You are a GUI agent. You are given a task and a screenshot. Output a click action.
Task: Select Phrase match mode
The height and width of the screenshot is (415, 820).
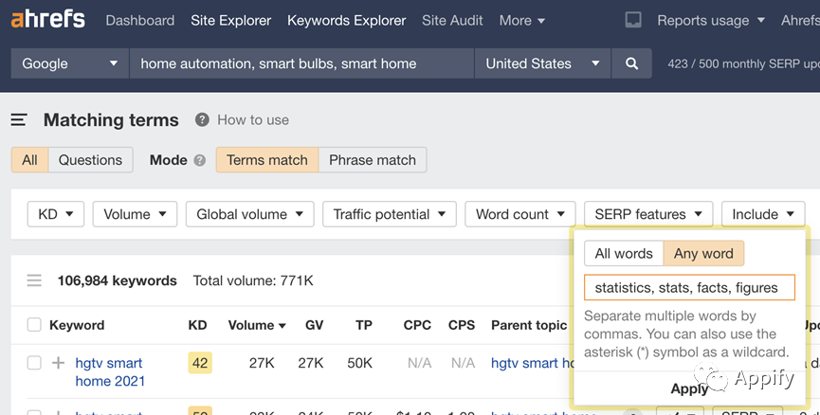coord(373,160)
